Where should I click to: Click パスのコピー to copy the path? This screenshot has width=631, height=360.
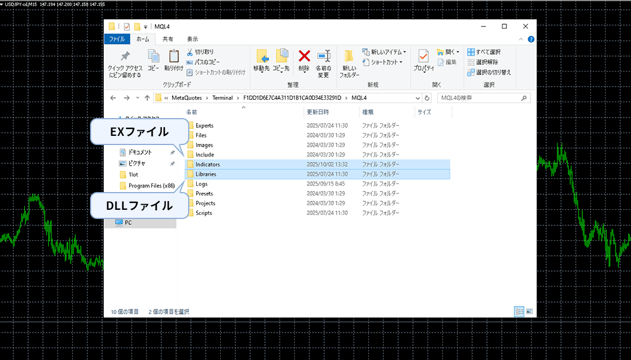[207, 61]
